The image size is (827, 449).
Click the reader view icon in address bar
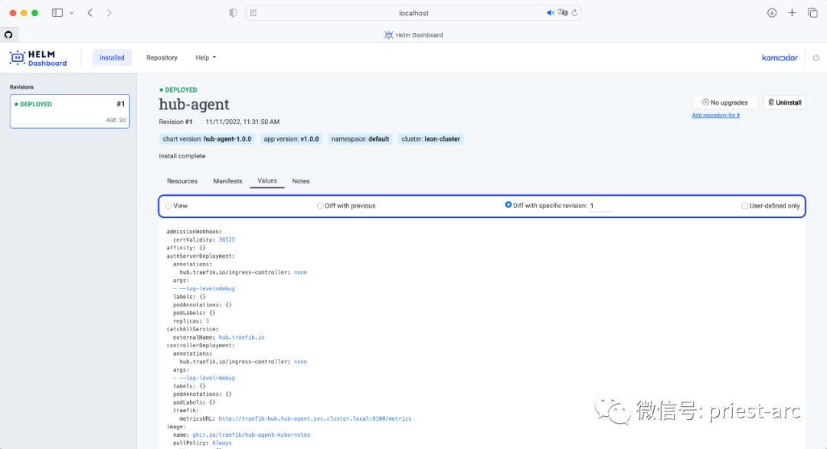pos(253,13)
